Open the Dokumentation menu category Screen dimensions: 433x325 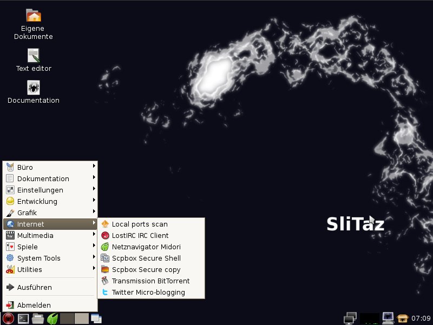pyautogui.click(x=50, y=178)
